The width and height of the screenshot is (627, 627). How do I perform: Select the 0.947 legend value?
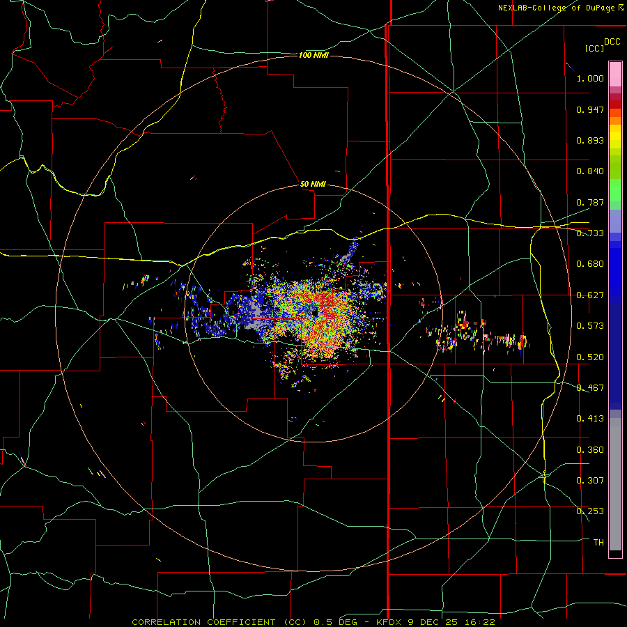(x=590, y=109)
